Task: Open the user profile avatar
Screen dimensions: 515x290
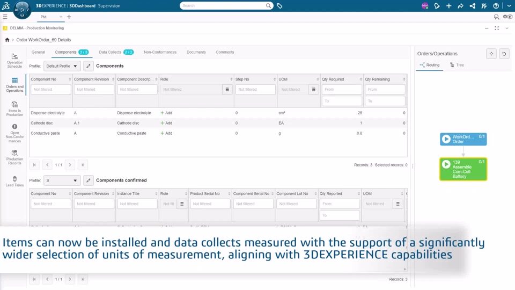Action: pyautogui.click(x=425, y=6)
